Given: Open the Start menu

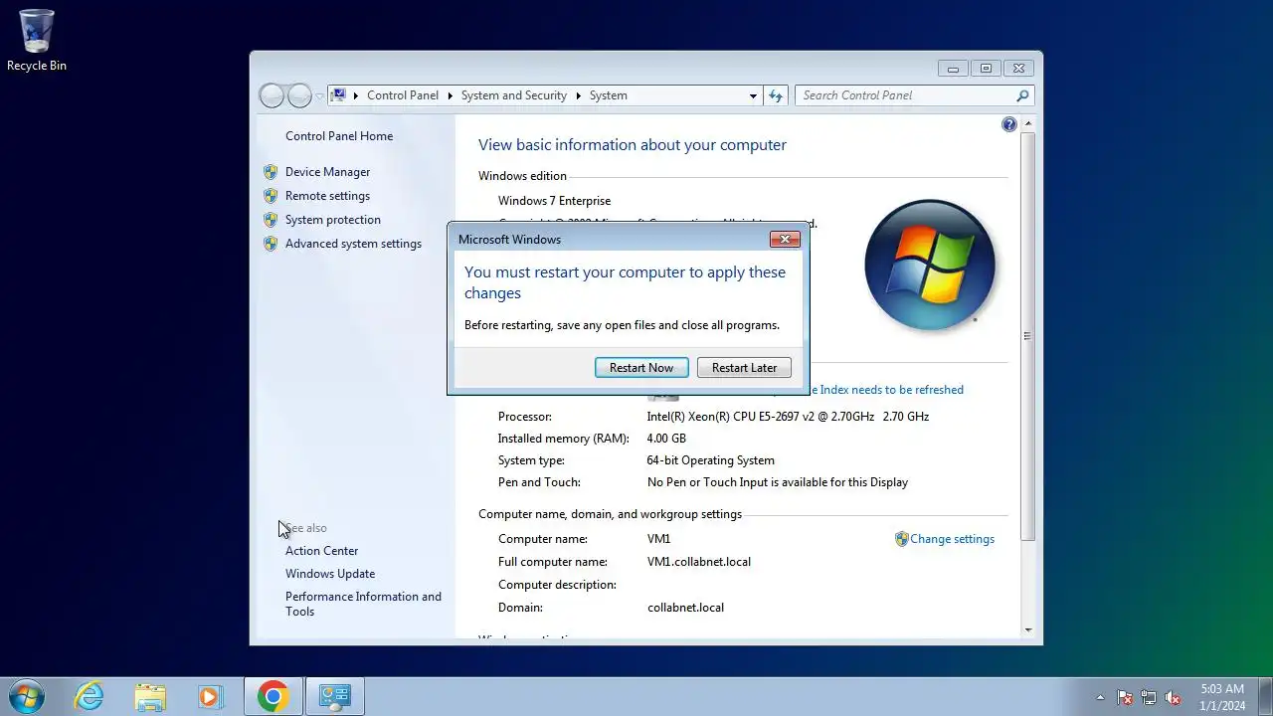Looking at the screenshot, I should tap(26, 696).
